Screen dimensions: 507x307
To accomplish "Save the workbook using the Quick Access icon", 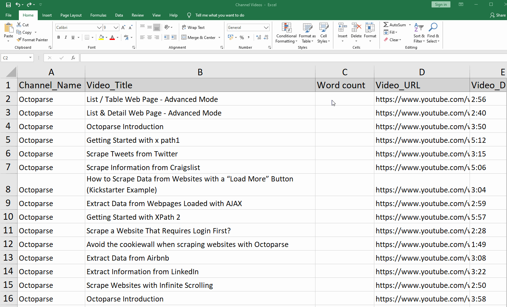I will 8,5.
